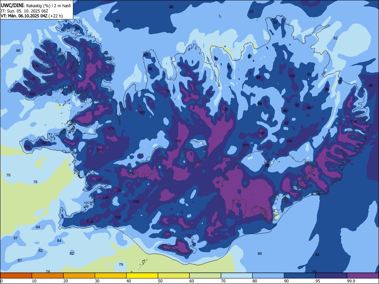379x284 pixels.
Task: Click the humidity value '78' at the map bottom
Action: coord(48,272)
